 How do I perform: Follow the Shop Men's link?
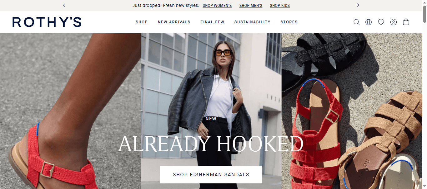point(251,6)
